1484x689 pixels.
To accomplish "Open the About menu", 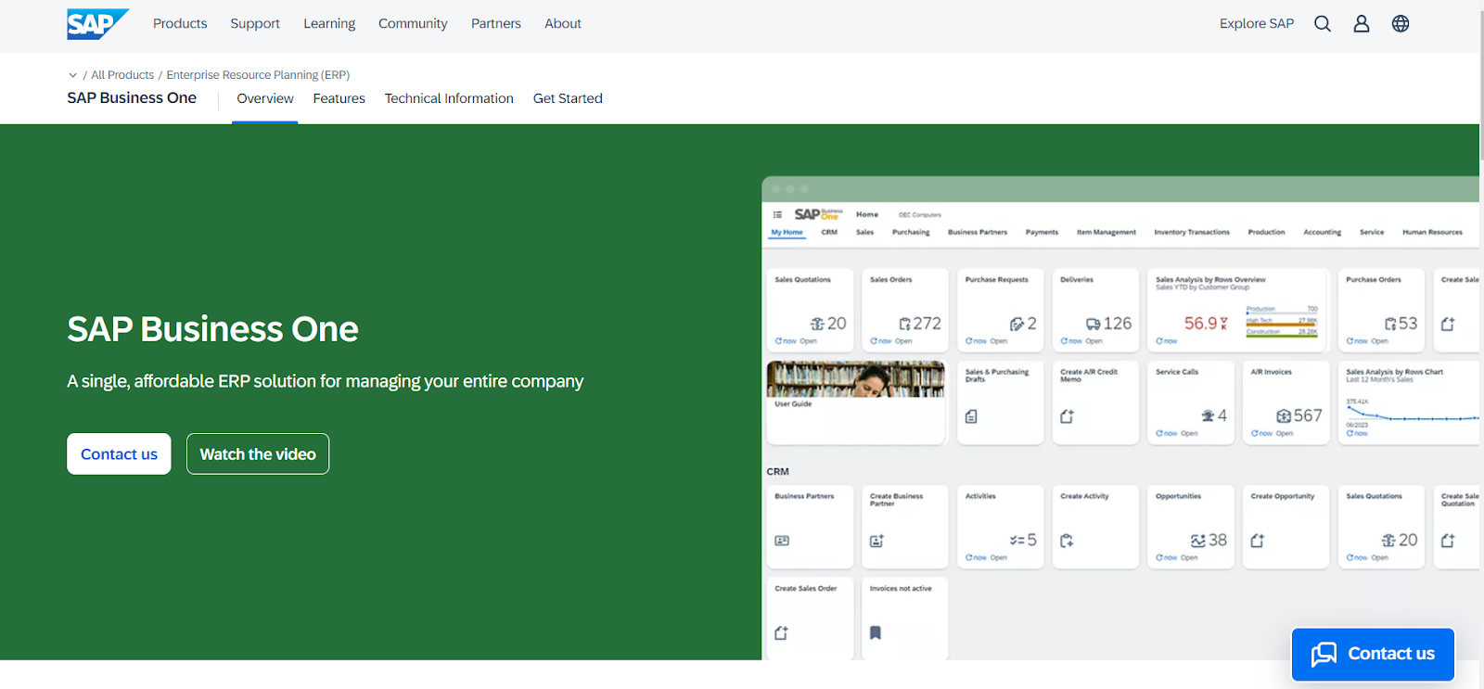I will click(x=563, y=24).
